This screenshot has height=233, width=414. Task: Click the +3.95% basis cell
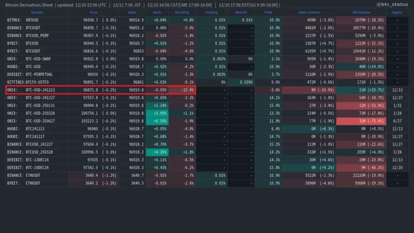[x=157, y=113]
